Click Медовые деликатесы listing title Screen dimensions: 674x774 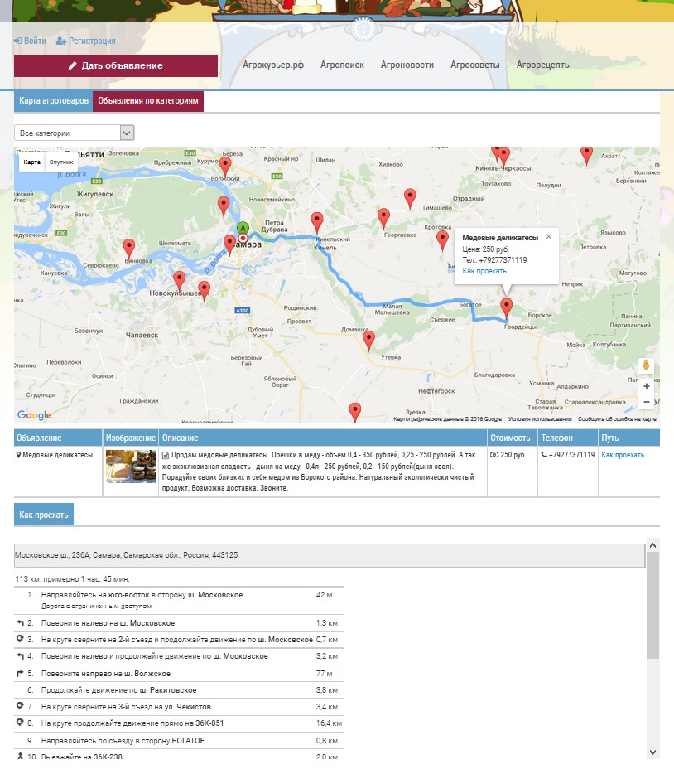[58, 455]
